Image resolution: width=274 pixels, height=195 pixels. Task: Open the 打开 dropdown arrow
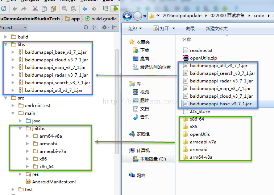pyautogui.click(x=174, y=28)
